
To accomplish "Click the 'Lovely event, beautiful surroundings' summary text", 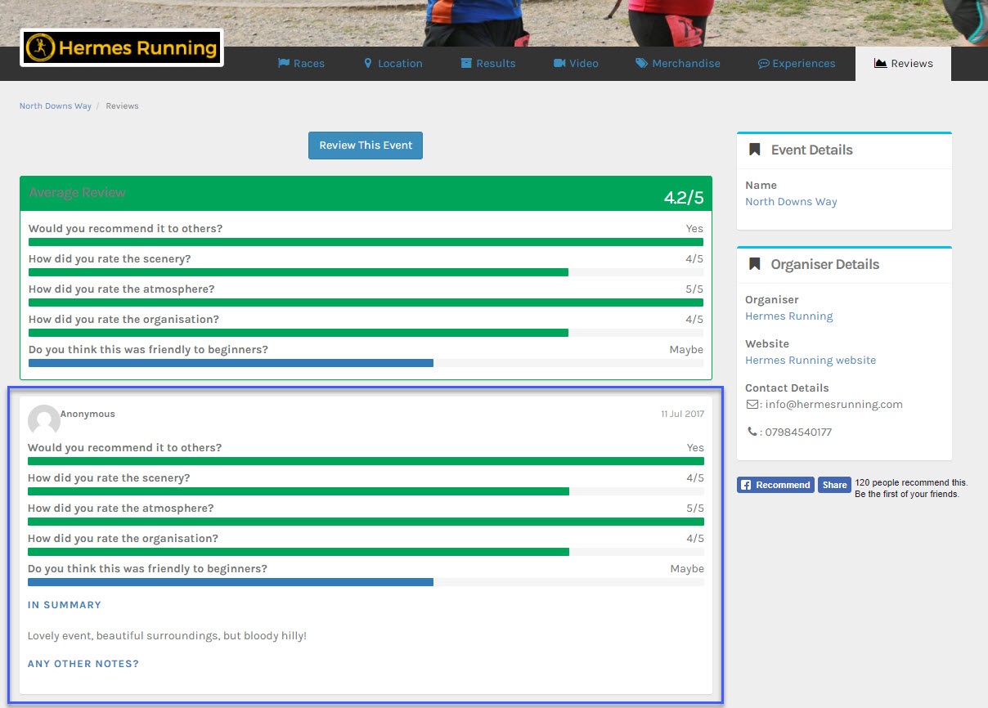I will click(x=167, y=635).
